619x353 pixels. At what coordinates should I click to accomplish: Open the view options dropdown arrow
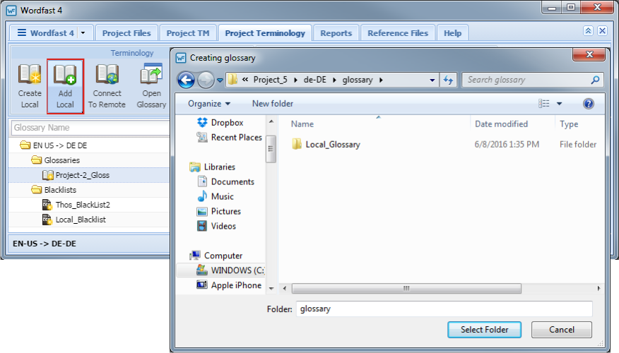click(x=559, y=104)
